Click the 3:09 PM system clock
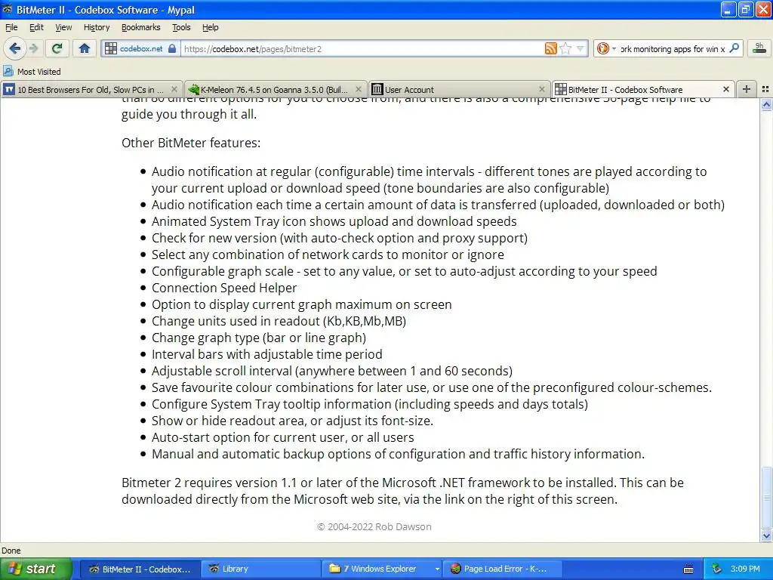 pos(745,569)
